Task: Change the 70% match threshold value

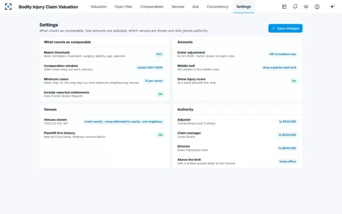Action: pyautogui.click(x=159, y=54)
